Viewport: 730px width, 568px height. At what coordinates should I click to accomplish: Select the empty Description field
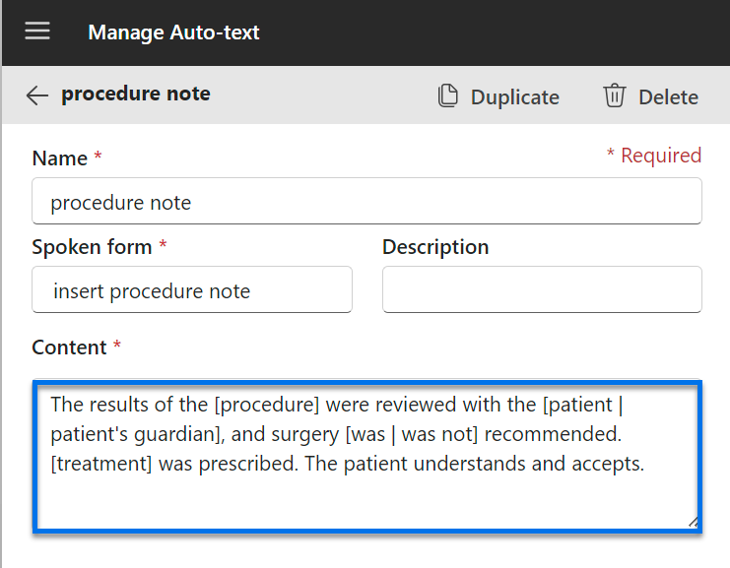pyautogui.click(x=542, y=290)
